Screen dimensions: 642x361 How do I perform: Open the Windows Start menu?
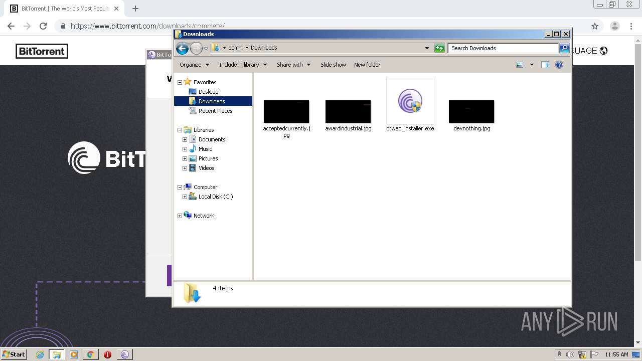click(x=14, y=354)
